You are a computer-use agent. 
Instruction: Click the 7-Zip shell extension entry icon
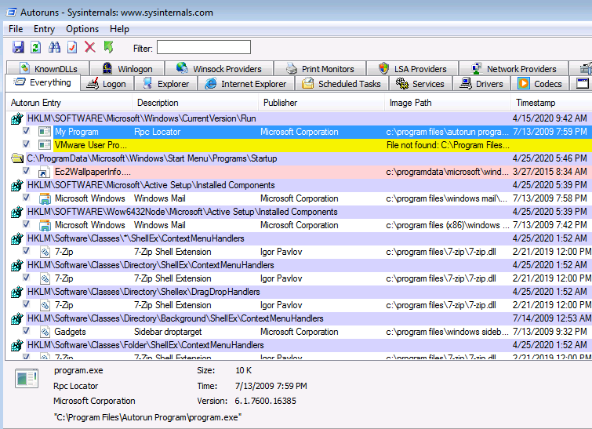45,252
